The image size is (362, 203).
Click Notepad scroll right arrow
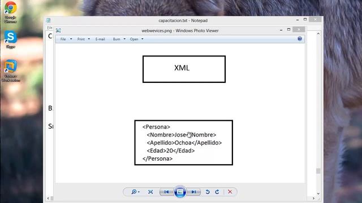tap(313, 198)
